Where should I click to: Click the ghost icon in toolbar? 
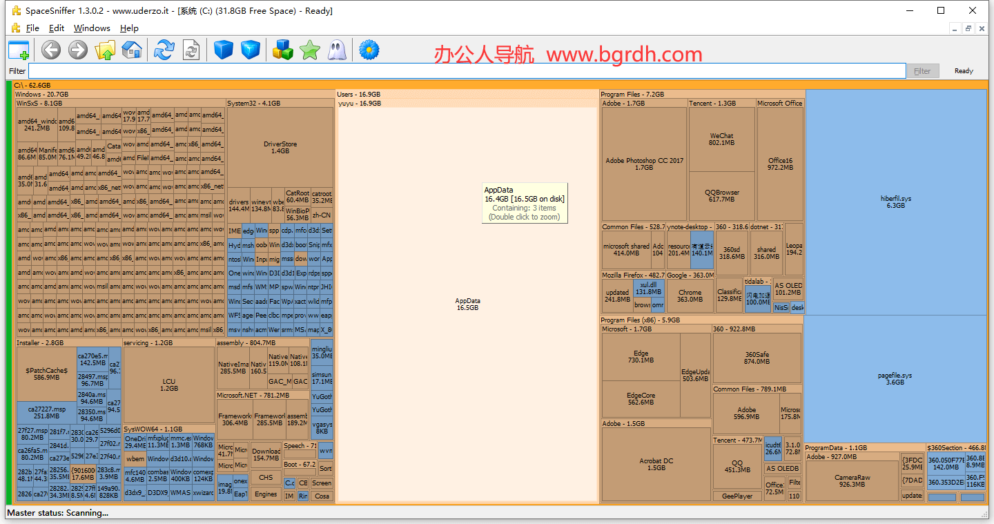[x=337, y=50]
